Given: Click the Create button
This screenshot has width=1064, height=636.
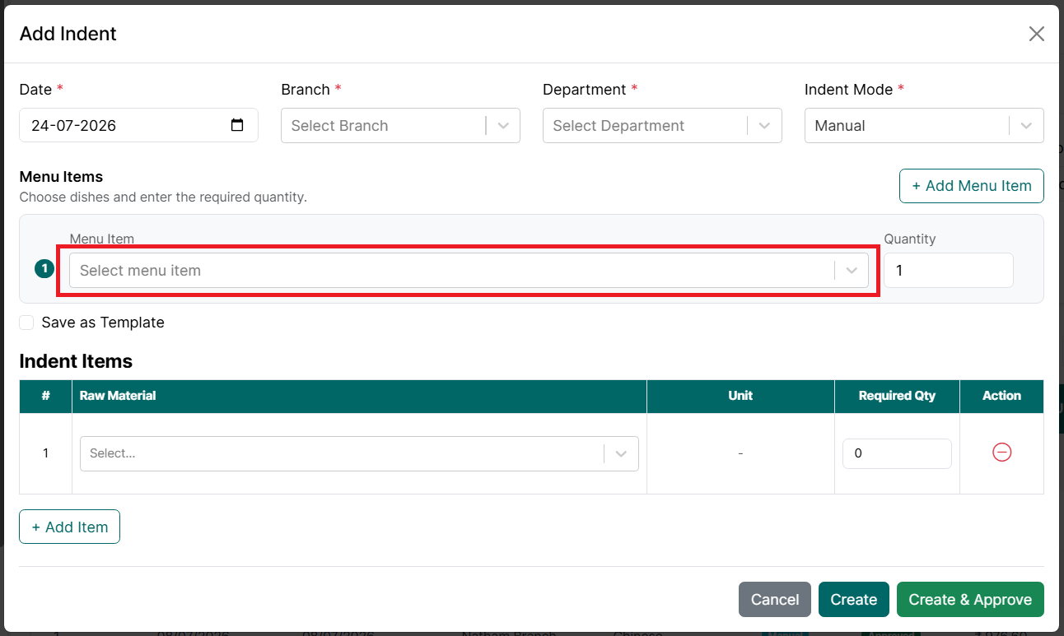Looking at the screenshot, I should [854, 599].
